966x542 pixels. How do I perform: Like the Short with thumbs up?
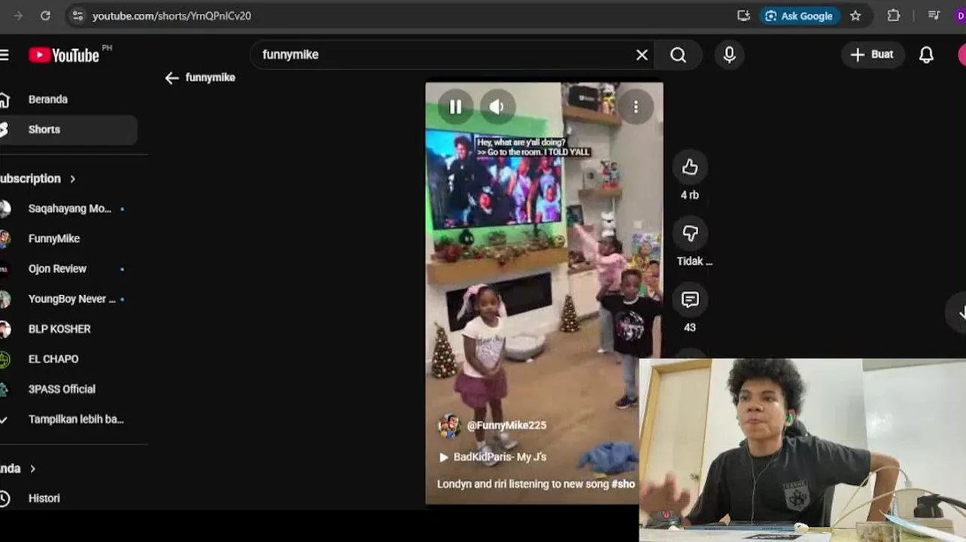click(690, 167)
